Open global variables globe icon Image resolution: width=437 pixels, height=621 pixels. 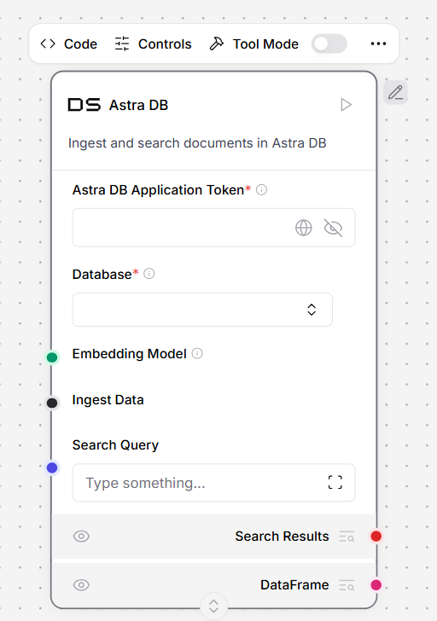(x=304, y=228)
